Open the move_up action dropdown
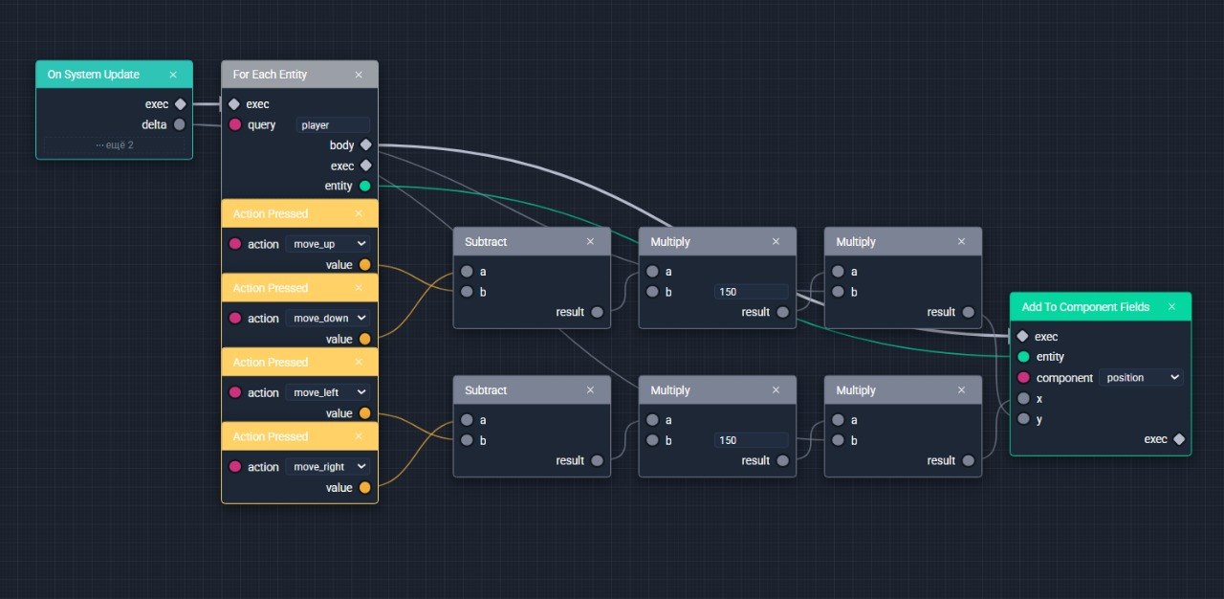The height and width of the screenshot is (599, 1224). pos(327,244)
